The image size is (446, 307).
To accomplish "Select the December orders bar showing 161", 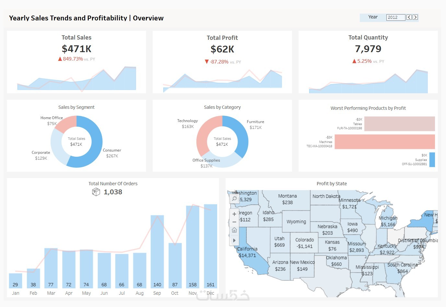I will point(211,246).
